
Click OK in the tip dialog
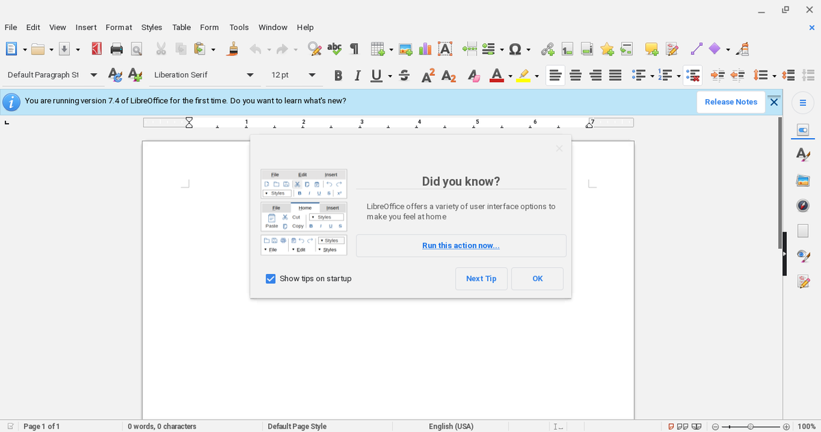click(538, 279)
